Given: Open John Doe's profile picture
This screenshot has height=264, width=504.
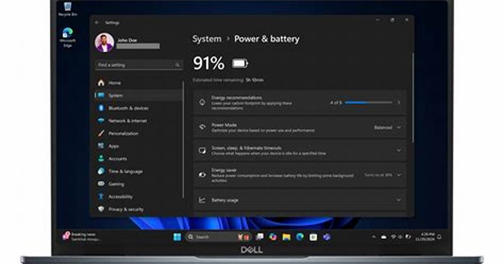Looking at the screenshot, I should click(x=105, y=42).
